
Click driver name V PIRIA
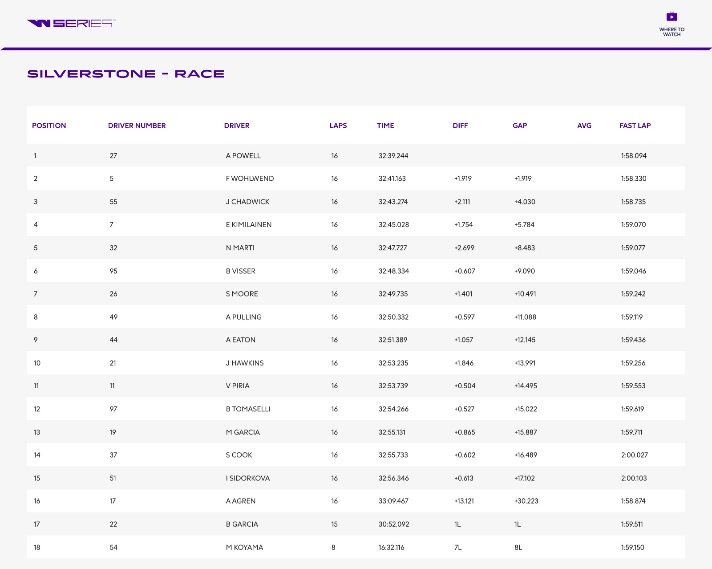pos(238,386)
